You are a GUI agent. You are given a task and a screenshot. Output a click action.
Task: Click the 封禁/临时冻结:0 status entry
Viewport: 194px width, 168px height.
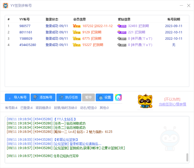(x=65, y=108)
